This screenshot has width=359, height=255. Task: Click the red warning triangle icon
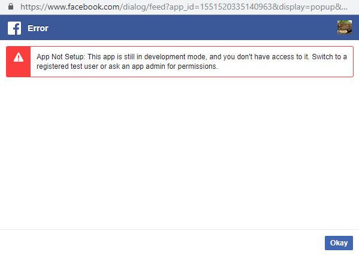click(x=19, y=57)
